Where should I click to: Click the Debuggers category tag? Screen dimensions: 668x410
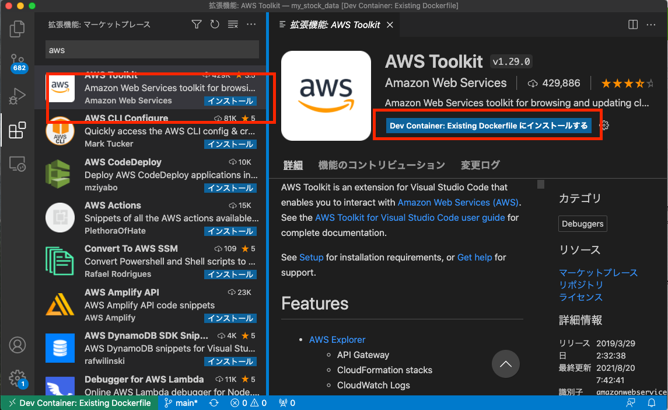582,224
